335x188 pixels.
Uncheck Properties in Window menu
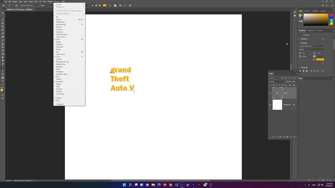[69, 81]
